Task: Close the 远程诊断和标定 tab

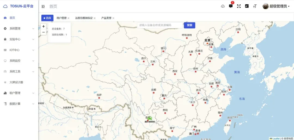Action: tap(95, 18)
